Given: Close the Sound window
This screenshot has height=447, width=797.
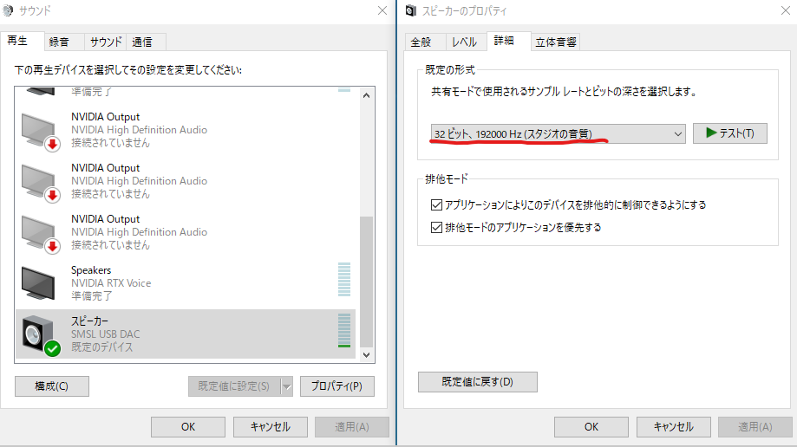Looking at the screenshot, I should (x=382, y=10).
